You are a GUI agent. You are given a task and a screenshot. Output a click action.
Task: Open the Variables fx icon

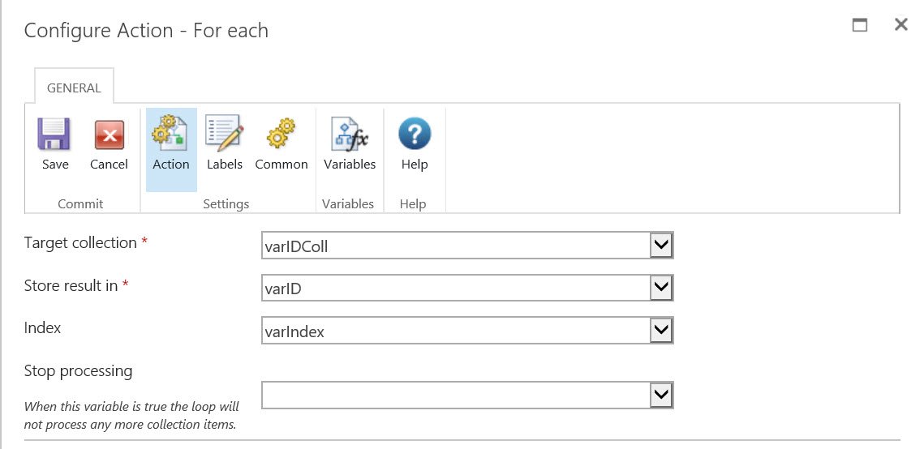coord(350,135)
